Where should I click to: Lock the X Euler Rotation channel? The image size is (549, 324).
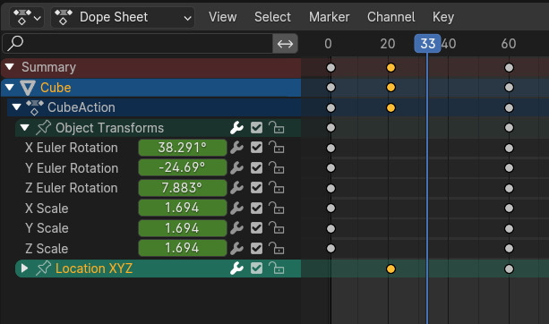(276, 148)
